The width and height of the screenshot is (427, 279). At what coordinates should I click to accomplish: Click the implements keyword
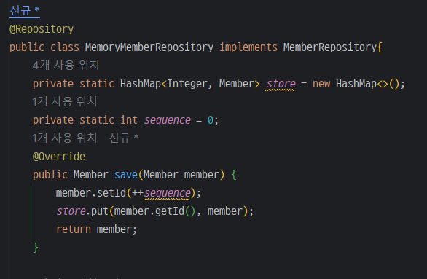[248, 47]
